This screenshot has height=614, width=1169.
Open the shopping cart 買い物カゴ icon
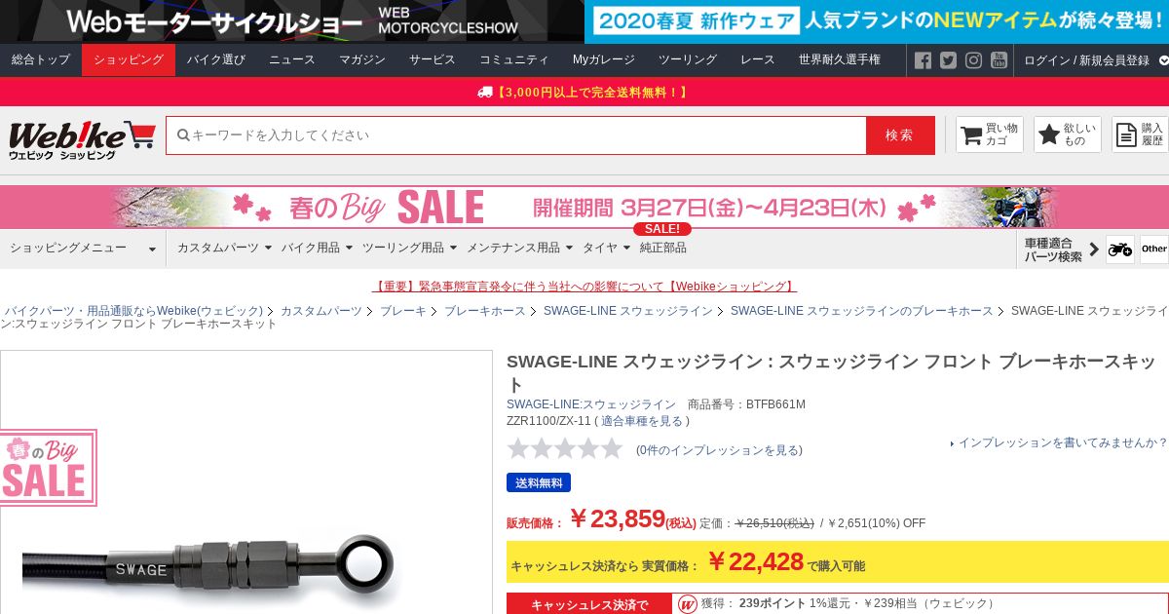coord(990,134)
